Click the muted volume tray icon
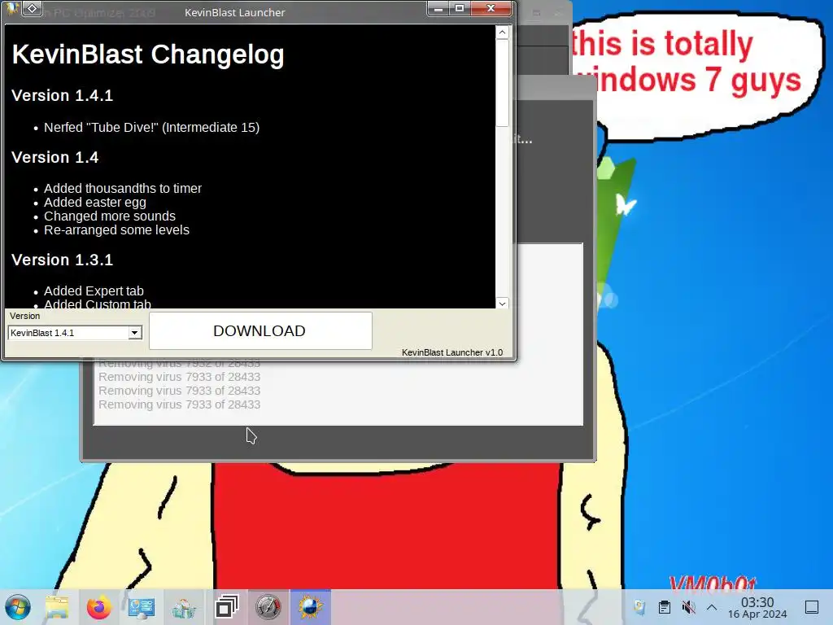The image size is (833, 625). coord(688,607)
